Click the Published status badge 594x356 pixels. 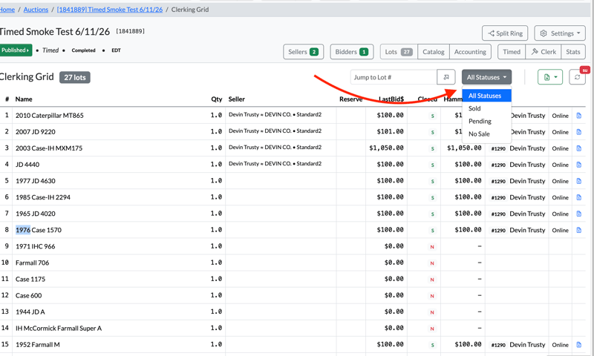[x=15, y=50]
